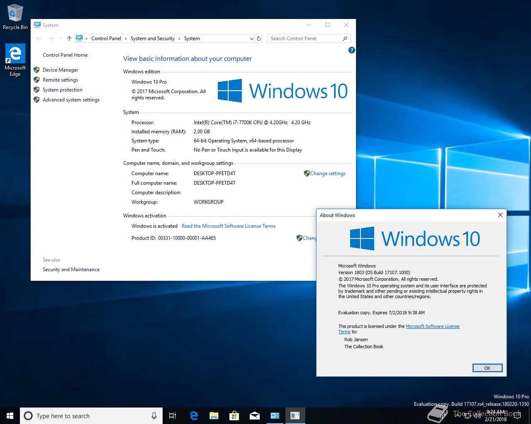Click the processor Intel Core i7-7700K text
The image size is (531, 424).
(252, 123)
